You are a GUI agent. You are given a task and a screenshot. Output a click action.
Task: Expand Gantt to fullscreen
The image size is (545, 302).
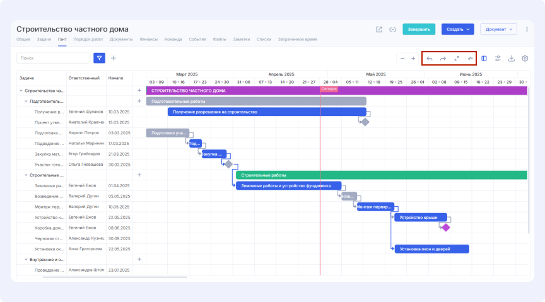point(457,59)
